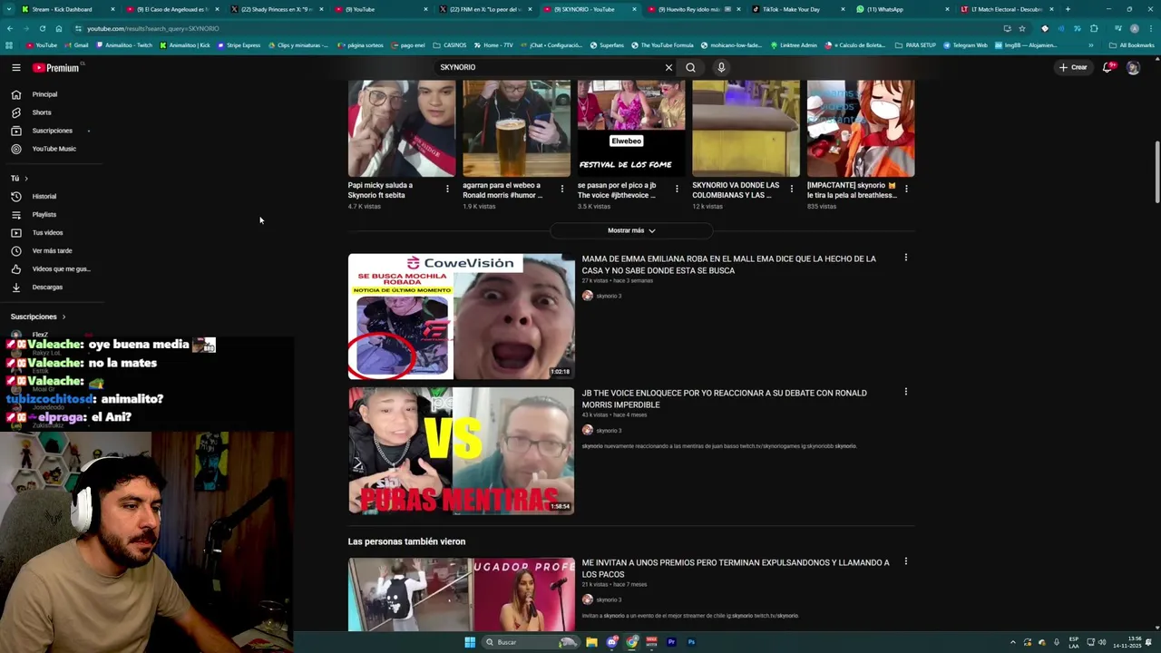This screenshot has width=1161, height=653.
Task: Open options for 'SKYNORIO VA DONDE LAS COLOMBIANAS' short
Action: [x=791, y=189]
